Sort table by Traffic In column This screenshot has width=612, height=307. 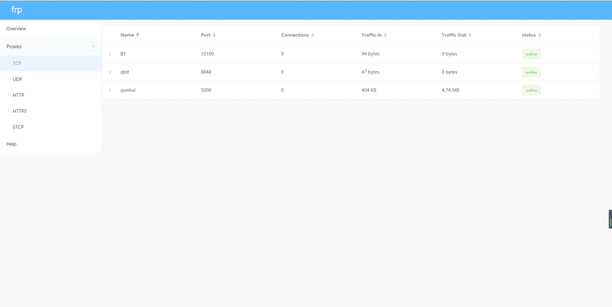coord(385,35)
